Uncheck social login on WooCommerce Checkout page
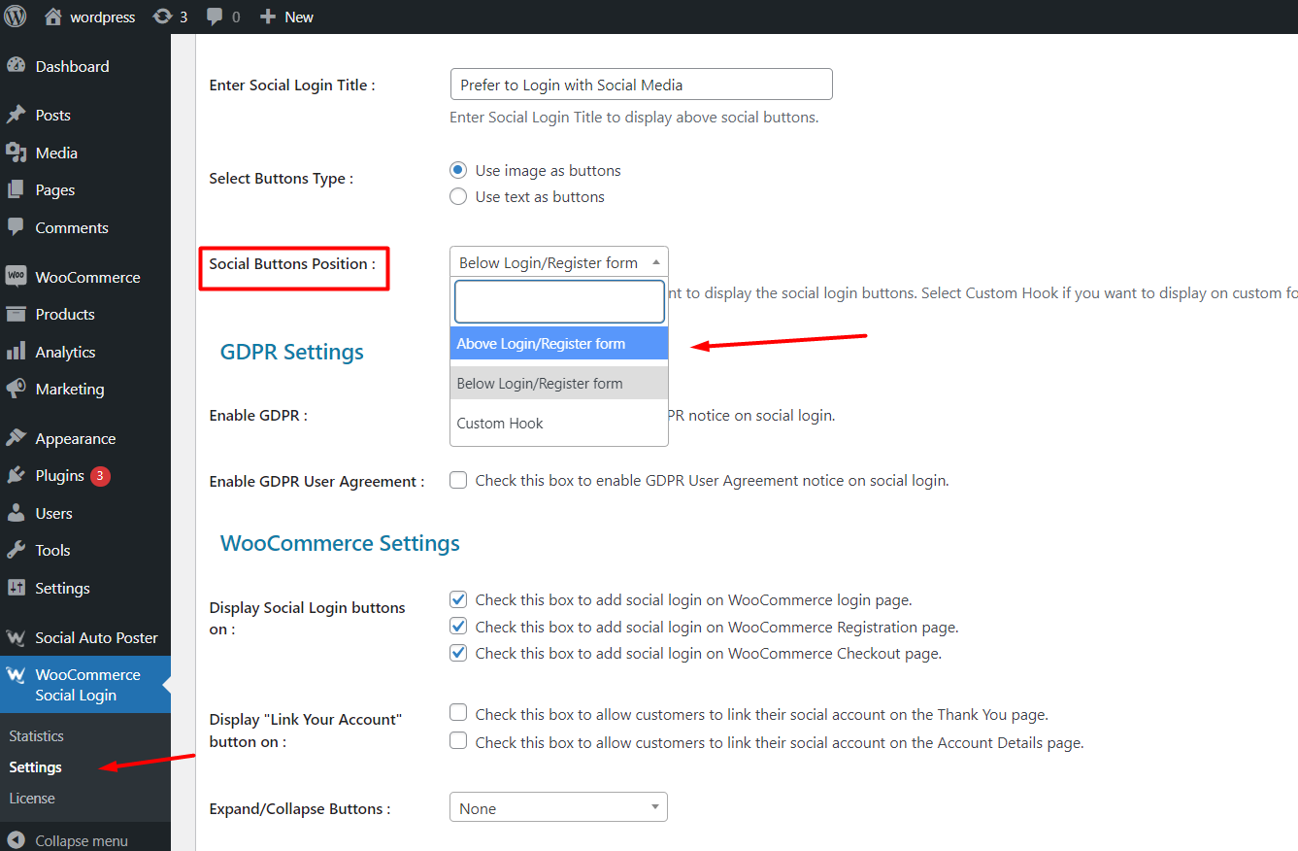Image resolution: width=1298 pixels, height=851 pixels. point(458,653)
